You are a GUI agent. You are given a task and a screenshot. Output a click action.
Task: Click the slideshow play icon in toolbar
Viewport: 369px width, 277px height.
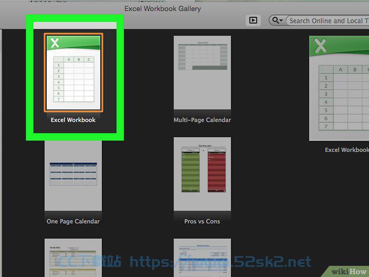253,20
